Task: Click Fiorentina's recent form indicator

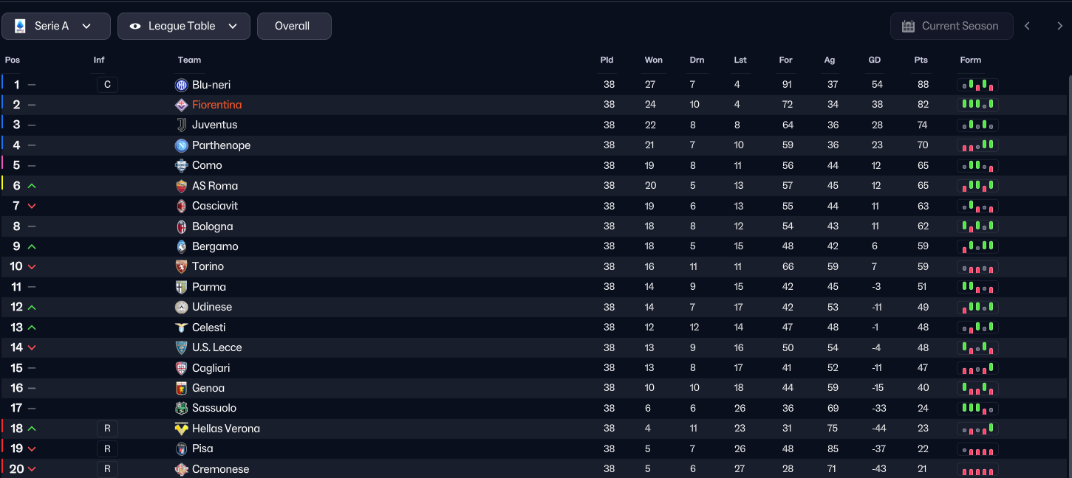Action: click(977, 105)
